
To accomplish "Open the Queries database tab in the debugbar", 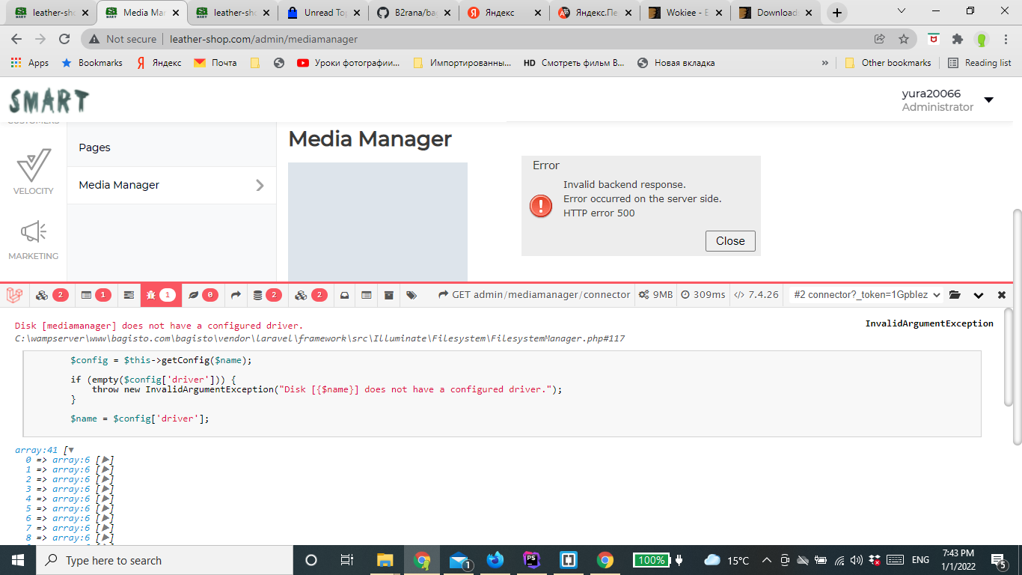I will click(266, 295).
